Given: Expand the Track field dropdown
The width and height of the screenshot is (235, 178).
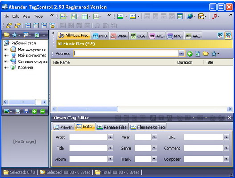Looking at the screenshot, I should pyautogui.click(x=154, y=159).
